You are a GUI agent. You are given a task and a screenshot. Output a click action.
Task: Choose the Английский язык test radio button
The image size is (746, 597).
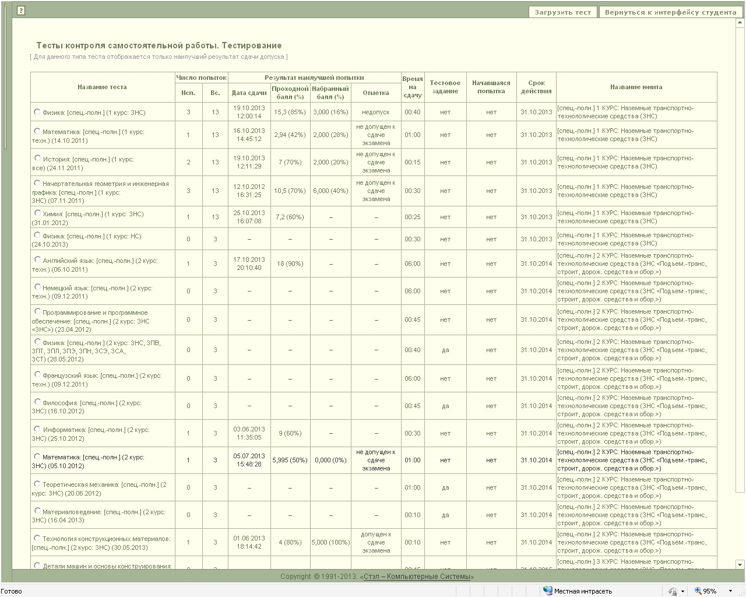(37, 260)
